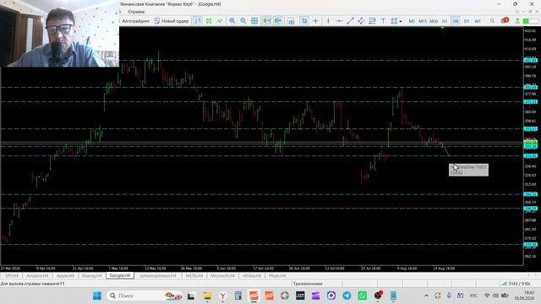Switch to the Johnson&Johnson,H4 chart tab

(158, 276)
